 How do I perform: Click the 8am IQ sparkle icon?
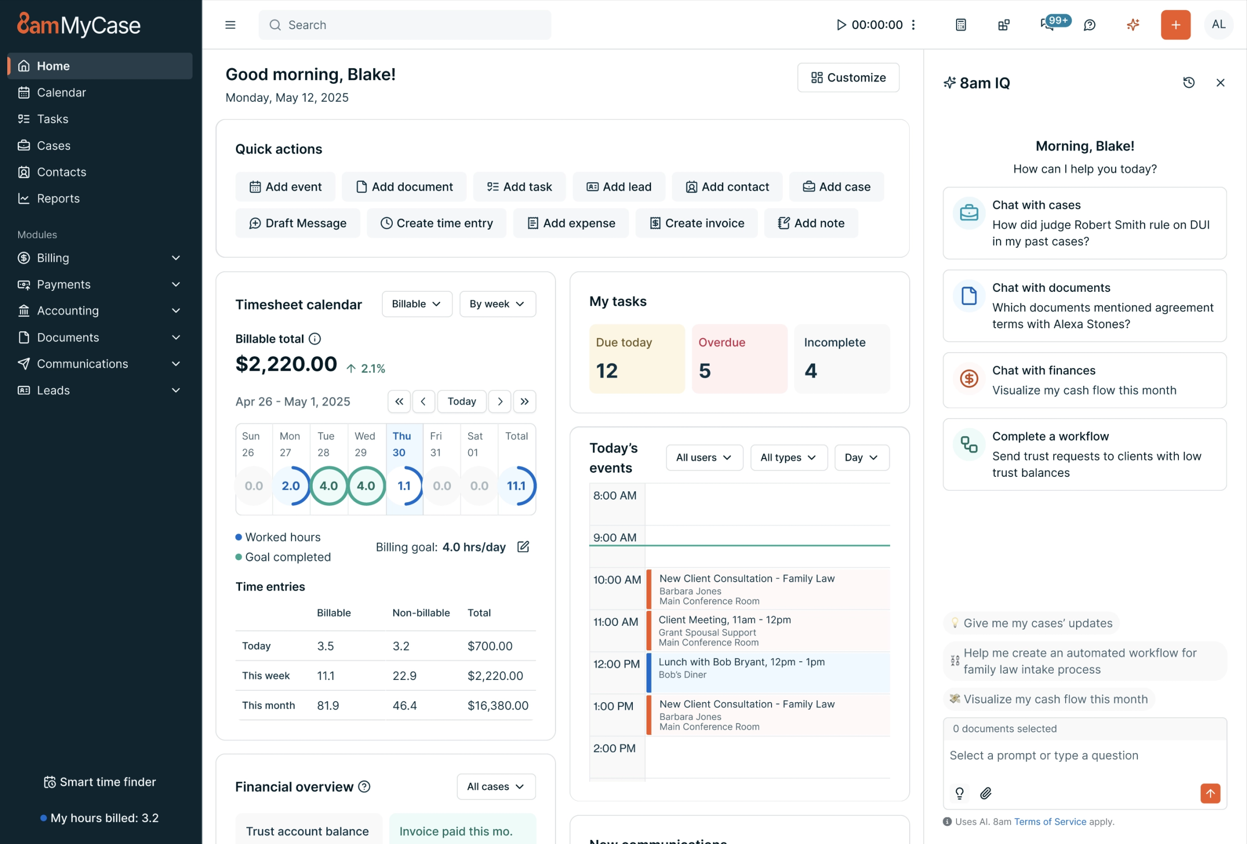(1133, 24)
